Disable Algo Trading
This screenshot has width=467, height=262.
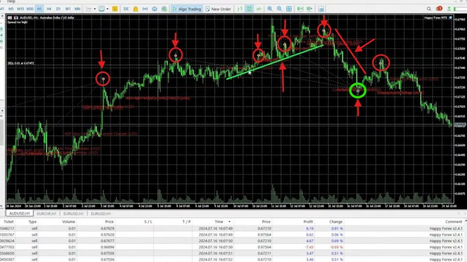(x=187, y=8)
